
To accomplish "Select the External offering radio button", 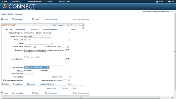I will pos(41,70).
